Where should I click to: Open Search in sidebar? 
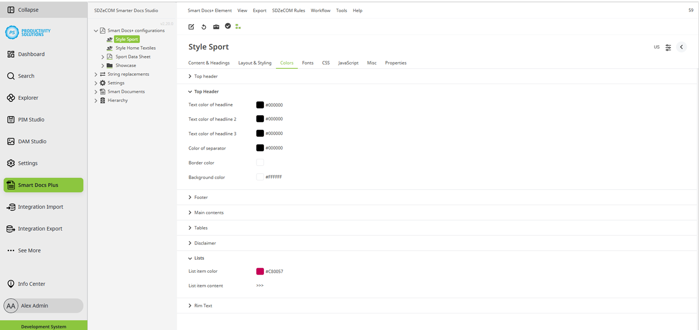click(43, 76)
